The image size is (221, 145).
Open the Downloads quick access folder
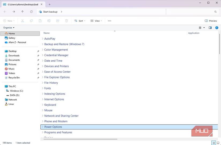pyautogui.click(x=14, y=56)
